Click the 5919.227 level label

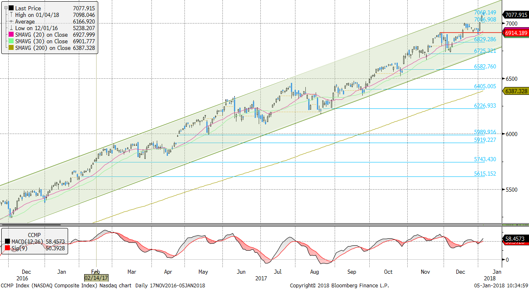(x=485, y=140)
